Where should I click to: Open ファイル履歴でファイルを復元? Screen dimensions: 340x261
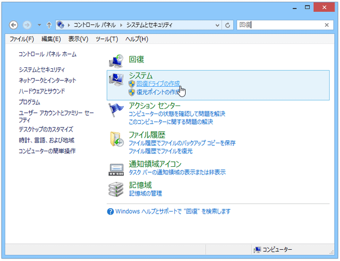pyautogui.click(x=161, y=151)
